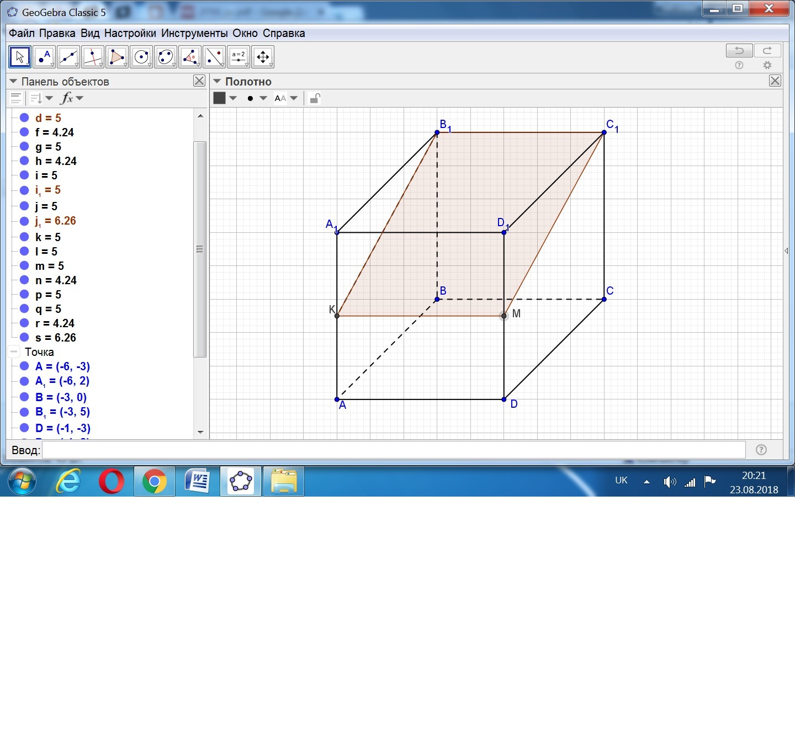Toggle the lock object icon
The height and width of the screenshot is (746, 795).
pos(315,98)
